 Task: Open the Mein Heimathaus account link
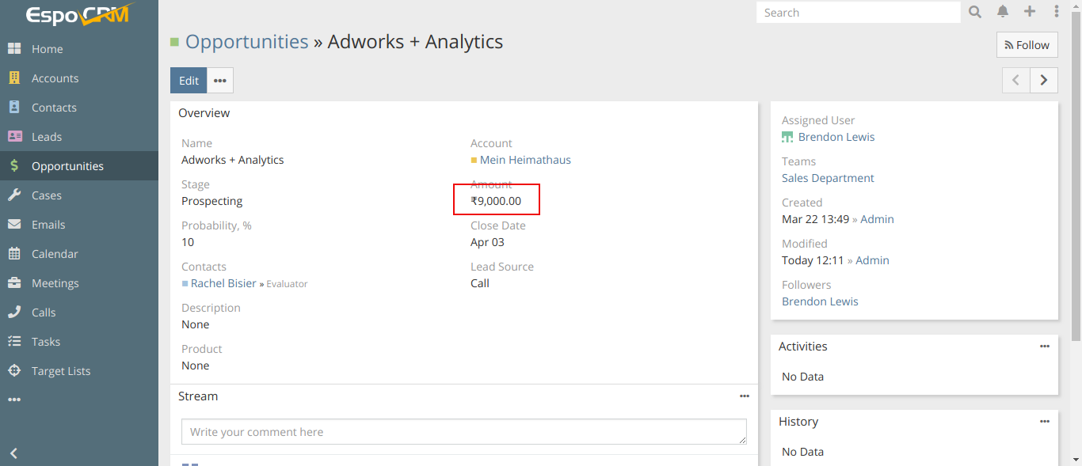coord(525,160)
